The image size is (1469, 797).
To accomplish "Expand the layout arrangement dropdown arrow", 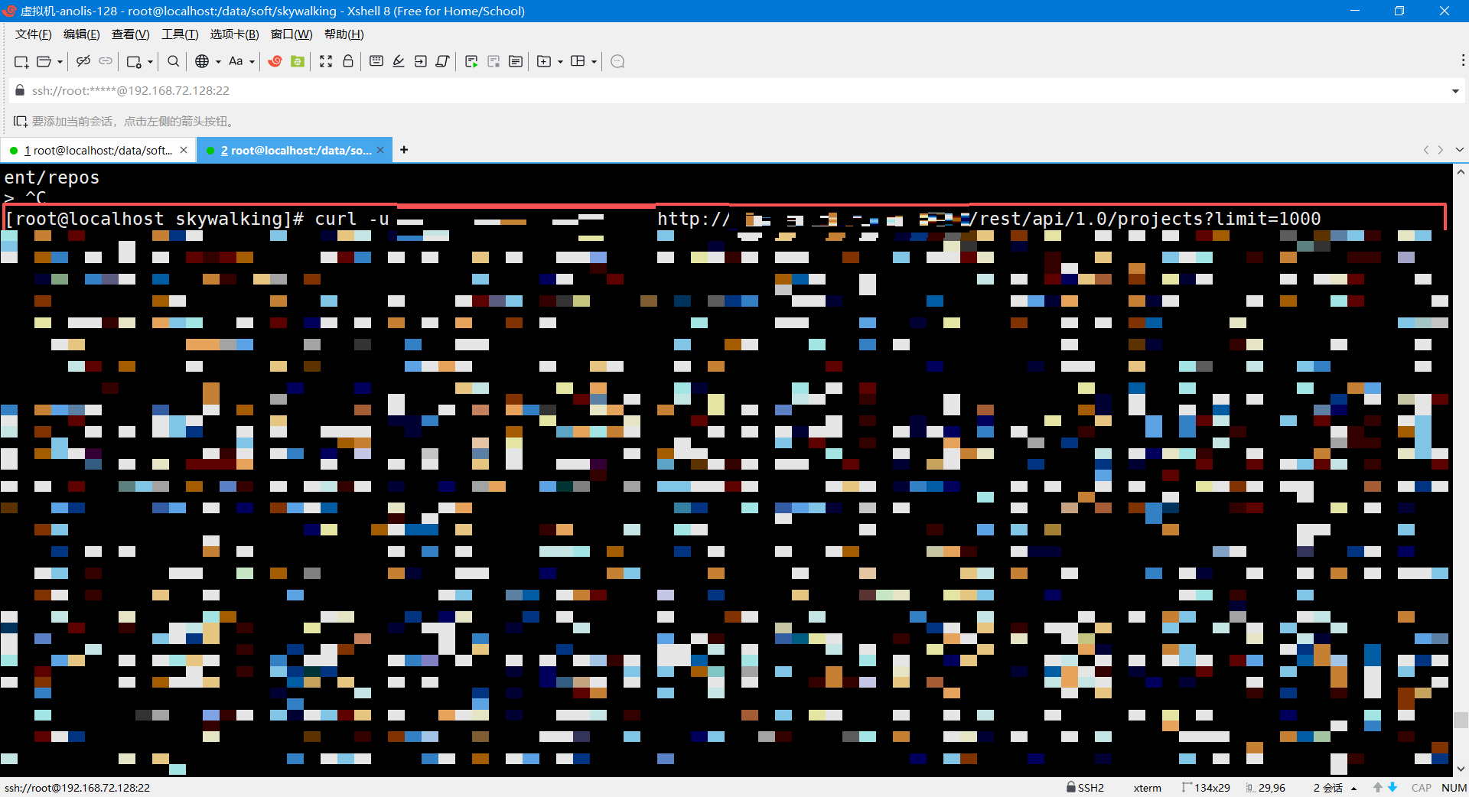I will [594, 62].
